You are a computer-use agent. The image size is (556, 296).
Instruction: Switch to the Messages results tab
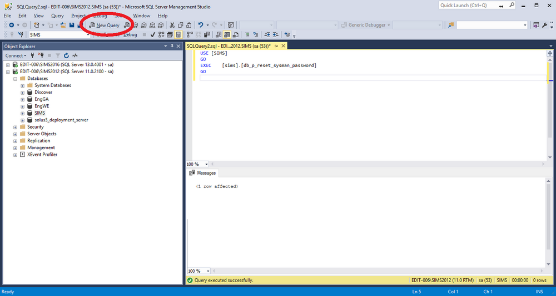(203, 173)
